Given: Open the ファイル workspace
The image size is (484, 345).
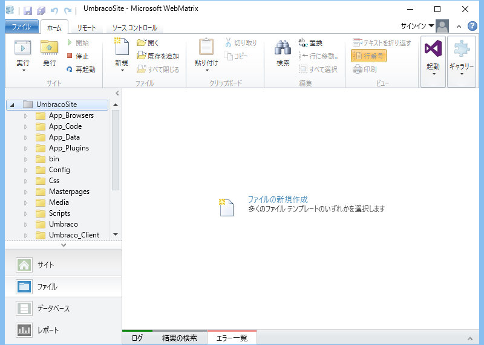Looking at the screenshot, I should click(x=64, y=287).
